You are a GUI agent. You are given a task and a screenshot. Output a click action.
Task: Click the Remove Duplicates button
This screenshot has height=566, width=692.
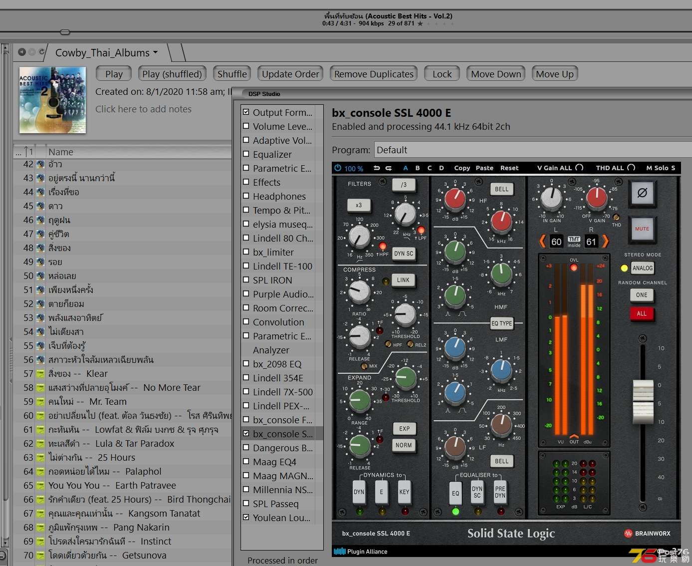click(374, 74)
